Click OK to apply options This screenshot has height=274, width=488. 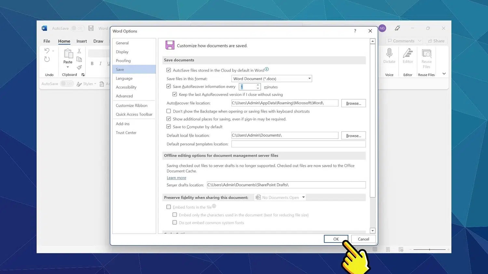point(336,239)
